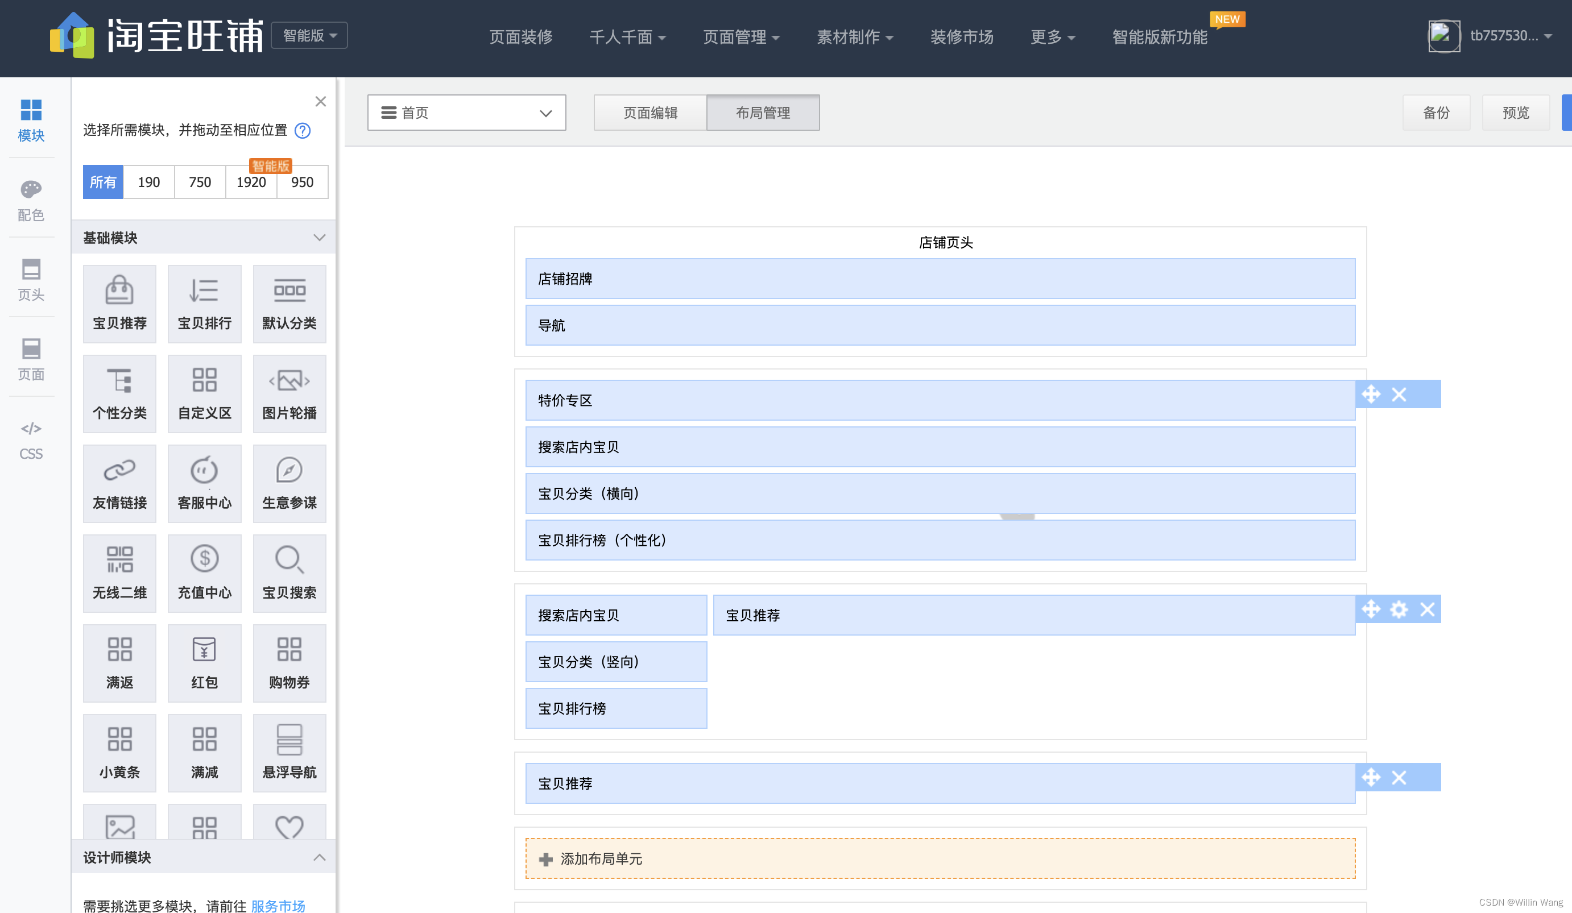The width and height of the screenshot is (1572, 913).
Task: Expand the 设计师模块 section
Action: [x=318, y=857]
